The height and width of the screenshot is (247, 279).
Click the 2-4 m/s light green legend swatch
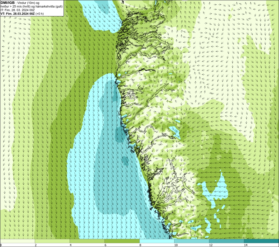coord(52,241)
